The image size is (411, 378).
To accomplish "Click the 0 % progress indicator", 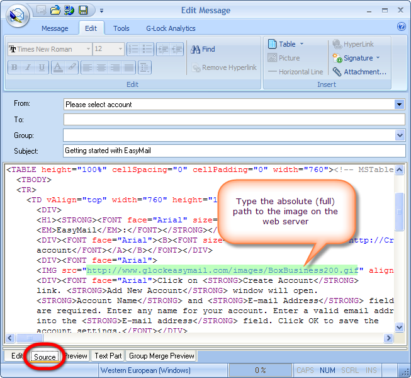I will coord(261,370).
